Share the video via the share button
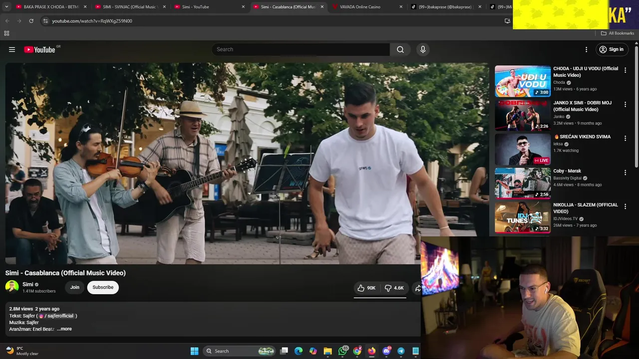The width and height of the screenshot is (639, 359). tap(417, 288)
